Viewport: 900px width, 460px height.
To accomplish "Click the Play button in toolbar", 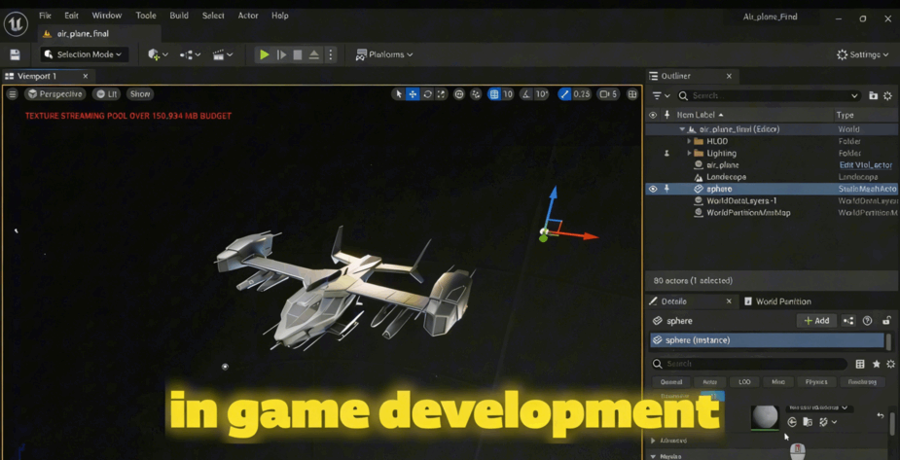I will click(x=264, y=54).
